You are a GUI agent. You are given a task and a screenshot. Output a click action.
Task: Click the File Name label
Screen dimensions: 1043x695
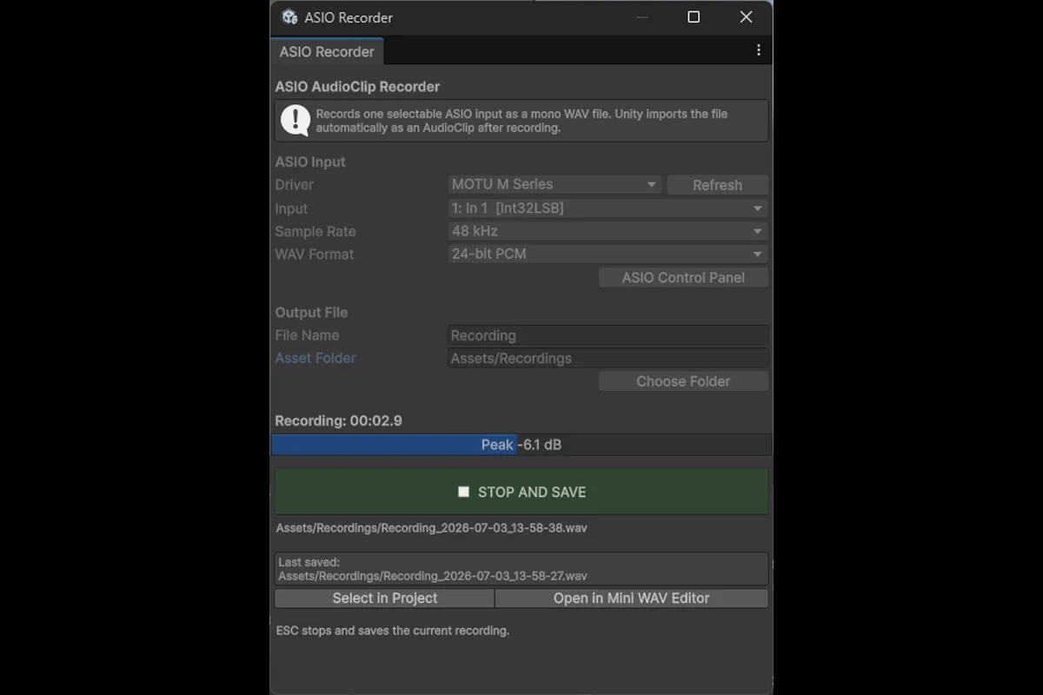tap(308, 335)
